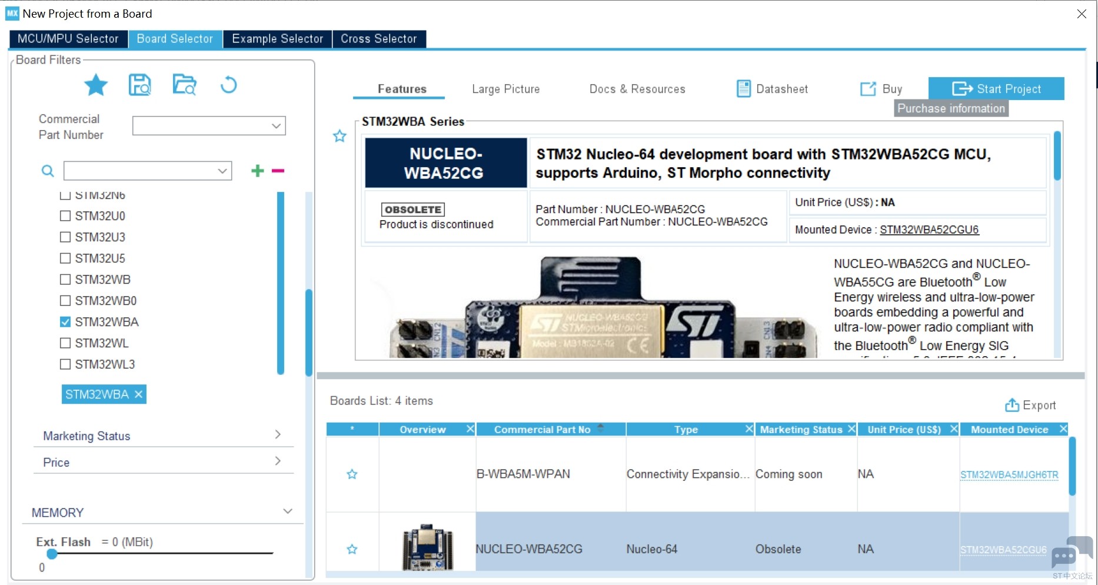Select the STM32WB0 series checkbox

pos(65,301)
